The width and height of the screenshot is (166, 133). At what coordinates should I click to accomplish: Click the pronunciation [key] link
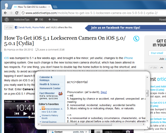(104, 92)
